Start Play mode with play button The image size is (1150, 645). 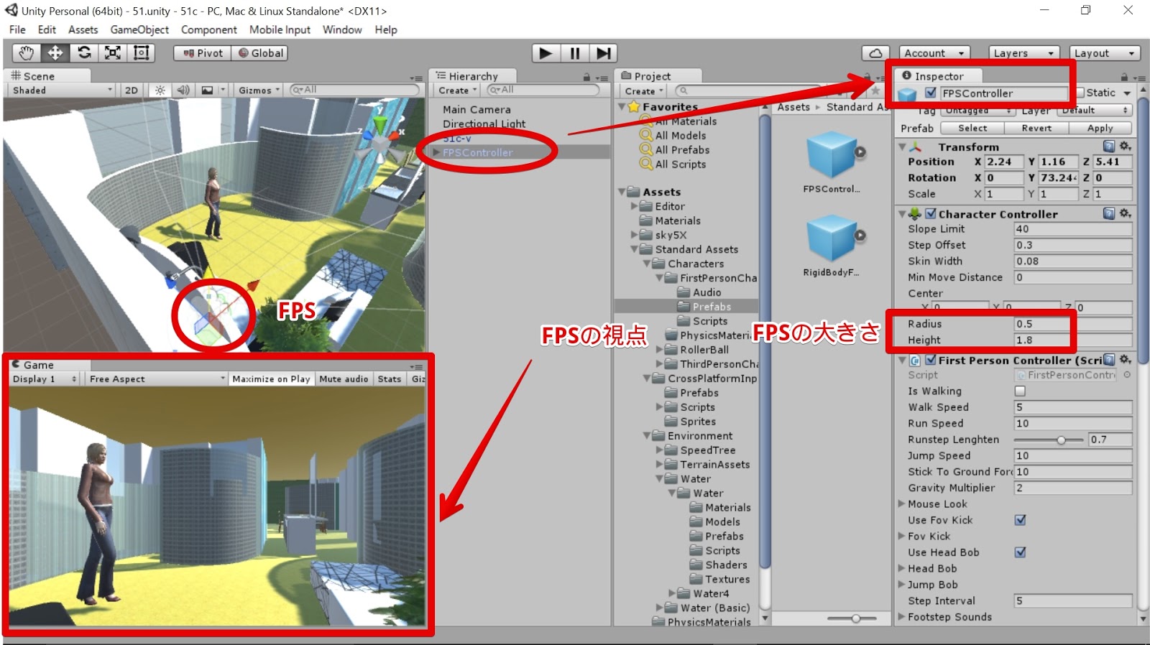[546, 53]
